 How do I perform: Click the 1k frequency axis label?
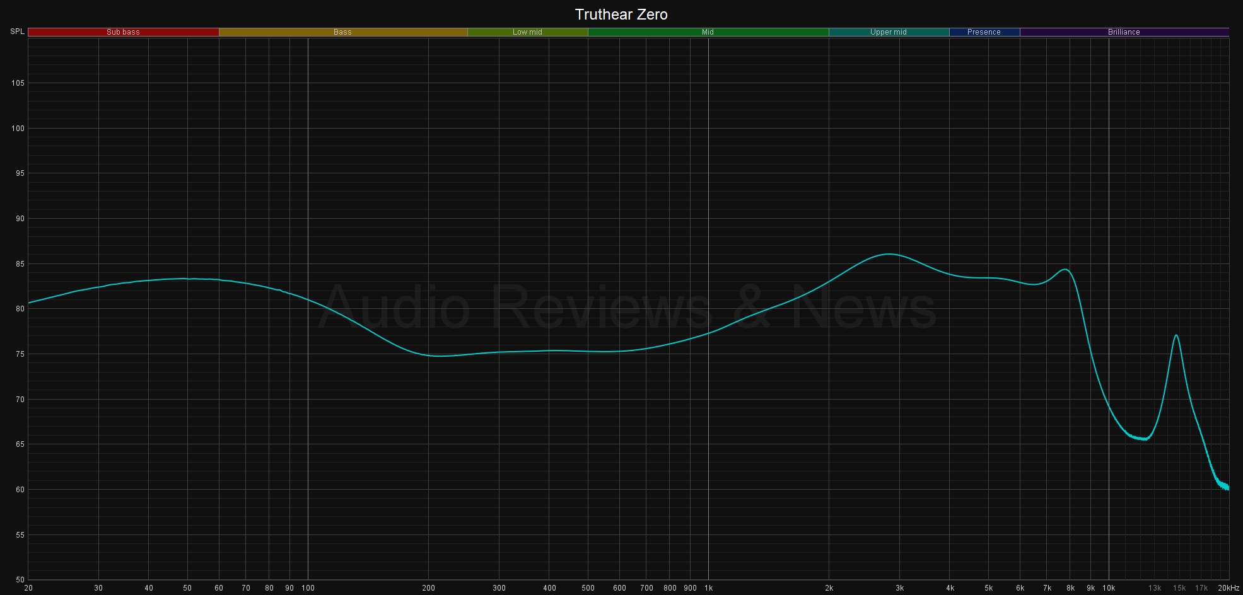(x=708, y=588)
